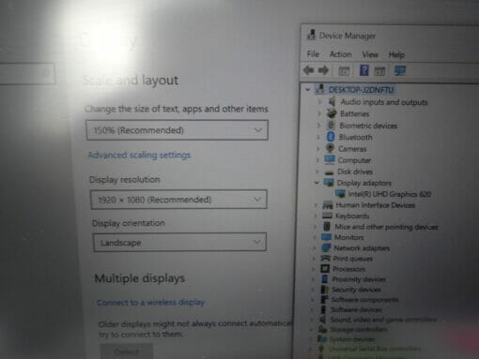
Task: Select the Bluetooth device category icon
Action: click(331, 137)
